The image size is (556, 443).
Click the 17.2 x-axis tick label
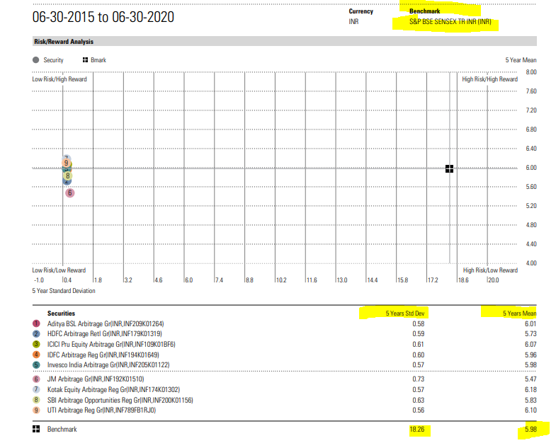point(433,280)
